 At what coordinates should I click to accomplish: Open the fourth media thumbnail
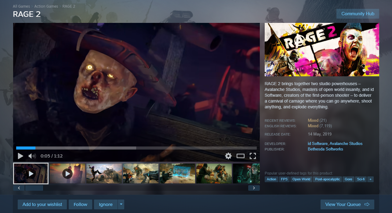coord(141,174)
